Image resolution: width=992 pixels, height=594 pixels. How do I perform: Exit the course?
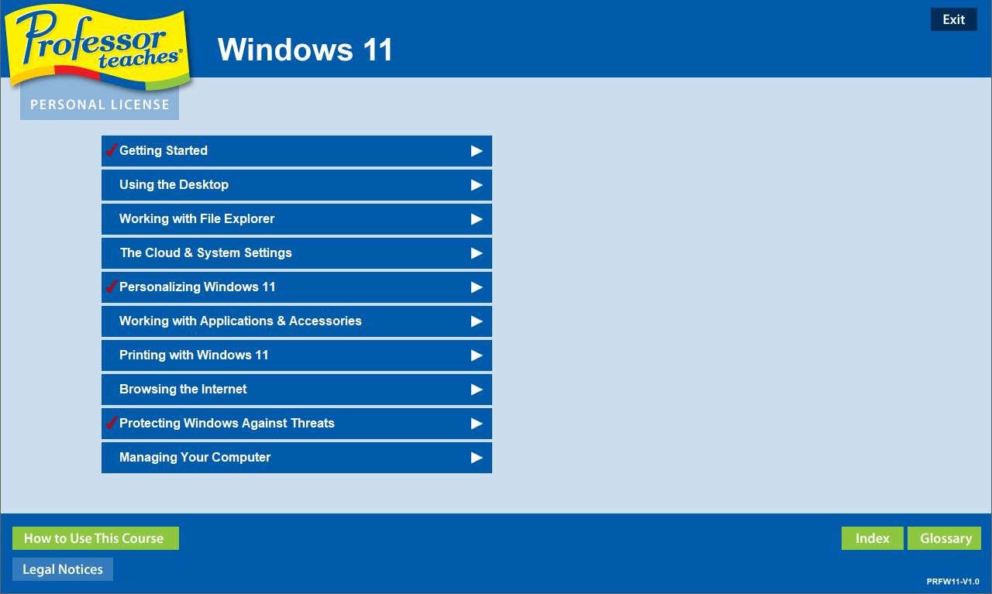954,19
